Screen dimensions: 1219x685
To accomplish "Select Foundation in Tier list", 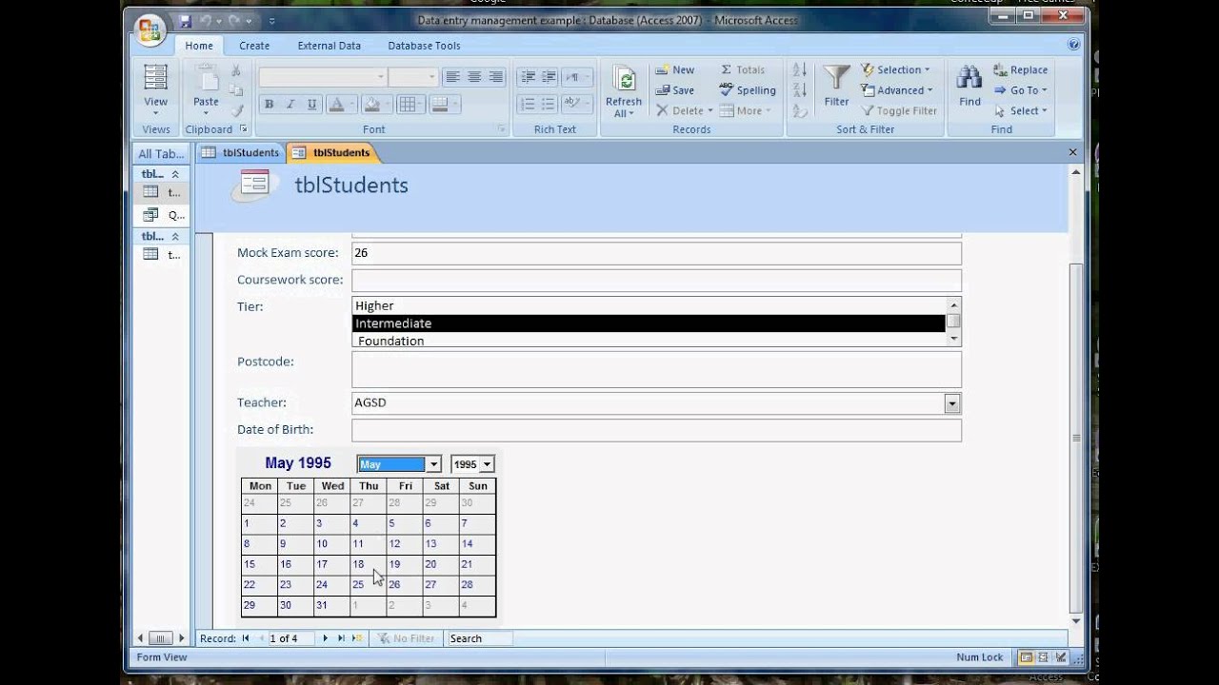I will 649,340.
